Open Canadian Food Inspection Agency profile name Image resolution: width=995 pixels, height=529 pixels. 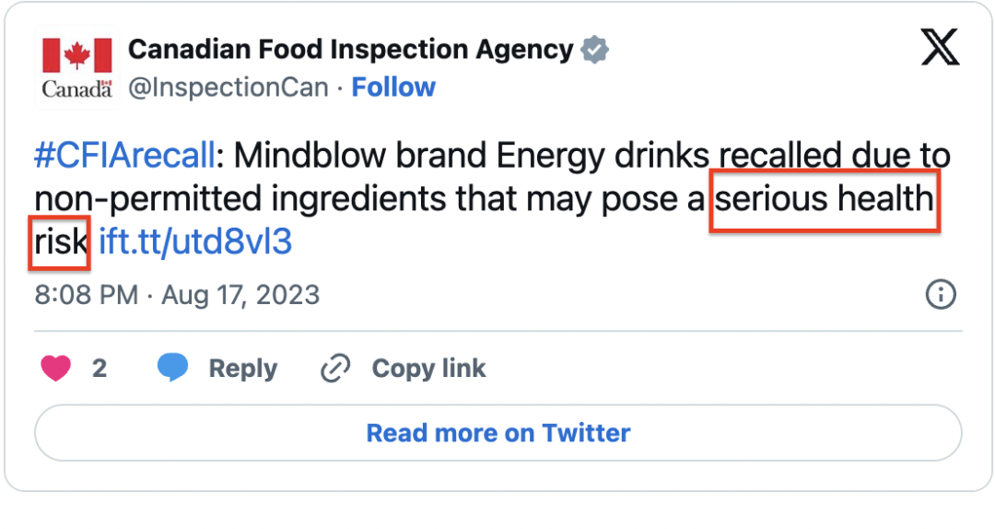[x=350, y=50]
